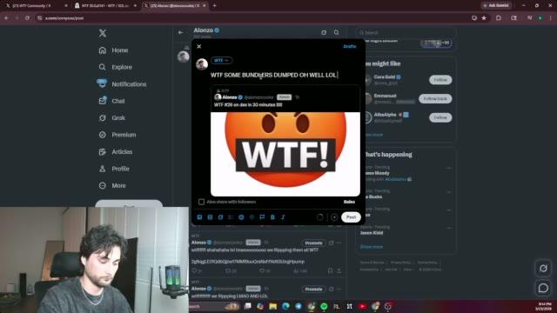
Task: Bookmark this page star icon
Action: 484,17
